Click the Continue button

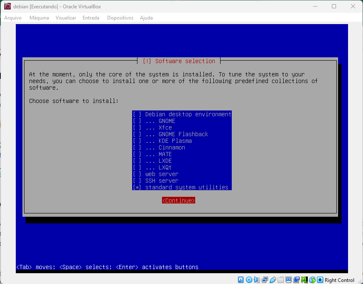(179, 201)
